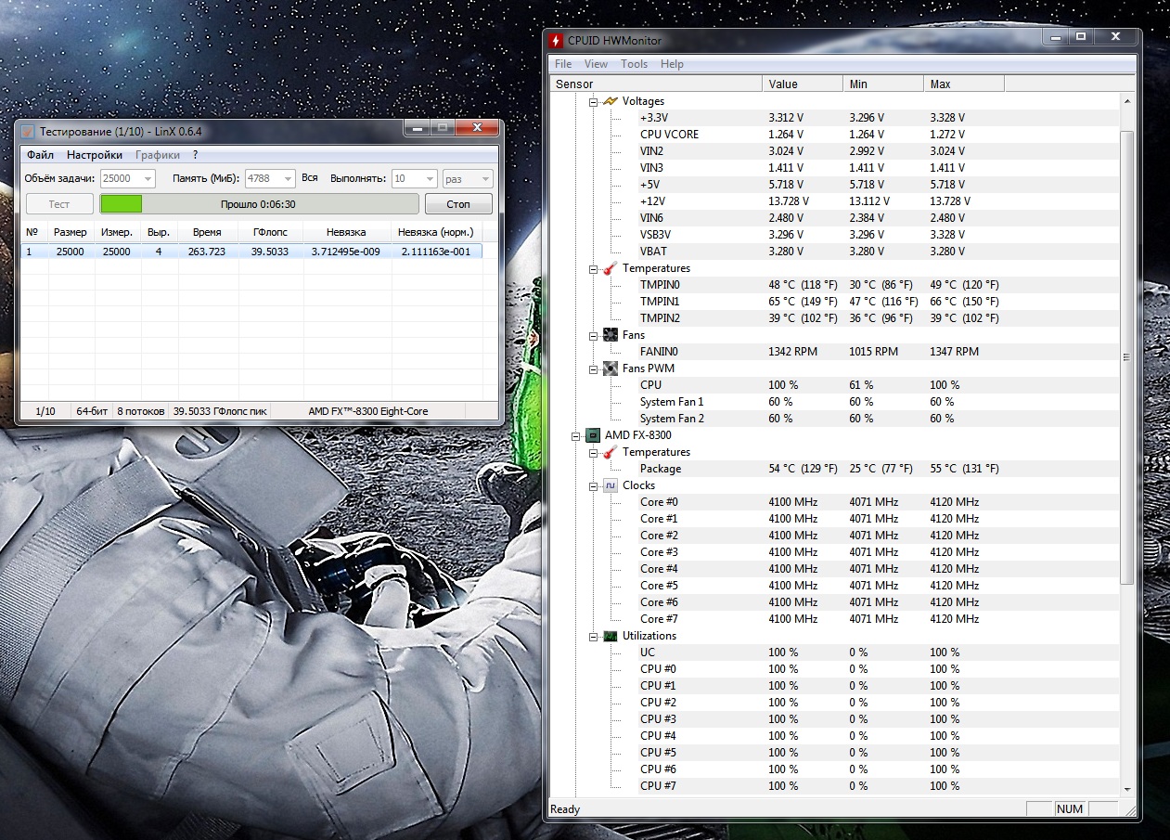Click the LinX progress bar

point(259,204)
